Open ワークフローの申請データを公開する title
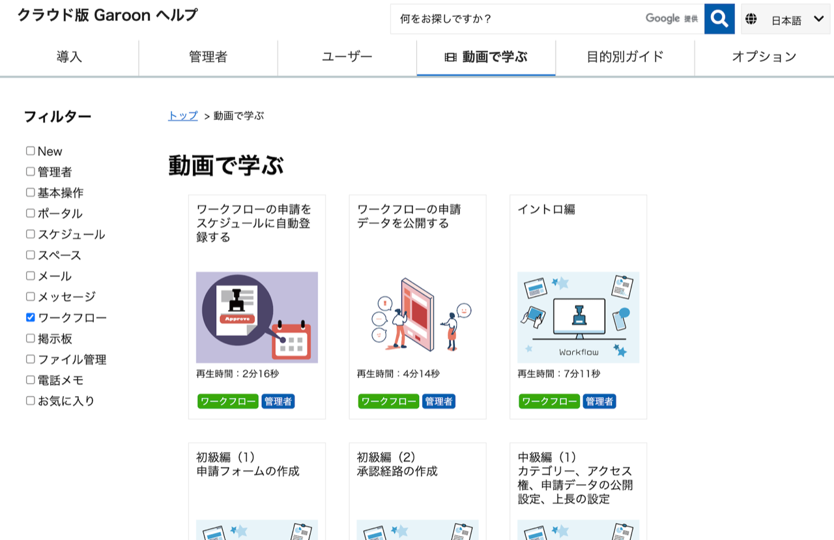Viewport: 834px width, 540px height. pyautogui.click(x=409, y=216)
